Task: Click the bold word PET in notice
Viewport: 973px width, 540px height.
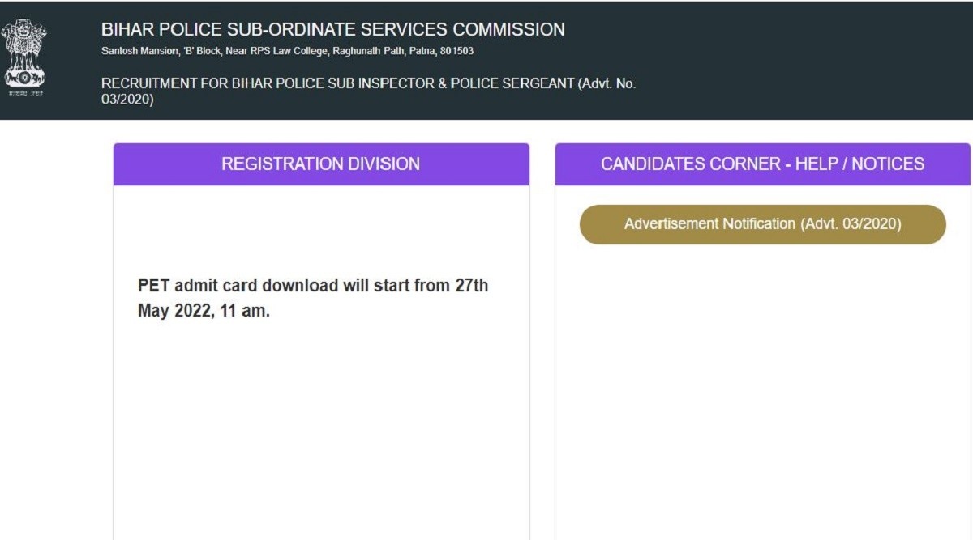Action: pyautogui.click(x=152, y=286)
